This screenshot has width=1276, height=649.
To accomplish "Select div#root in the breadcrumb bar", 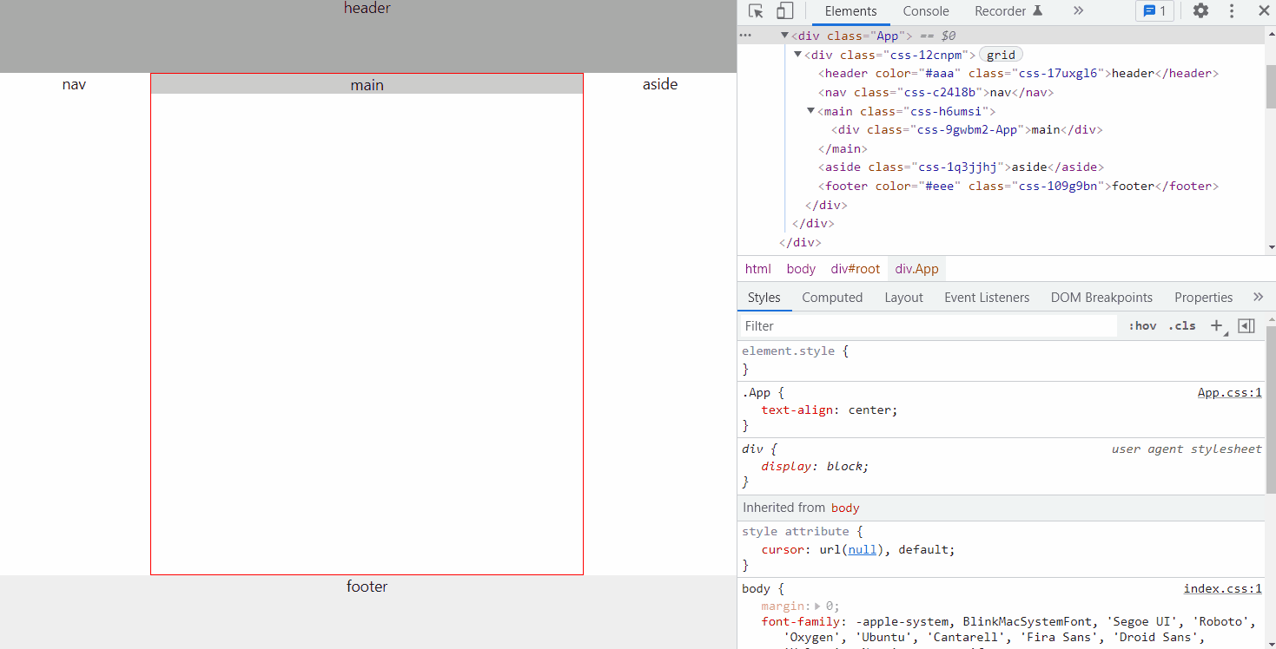I will tap(855, 268).
